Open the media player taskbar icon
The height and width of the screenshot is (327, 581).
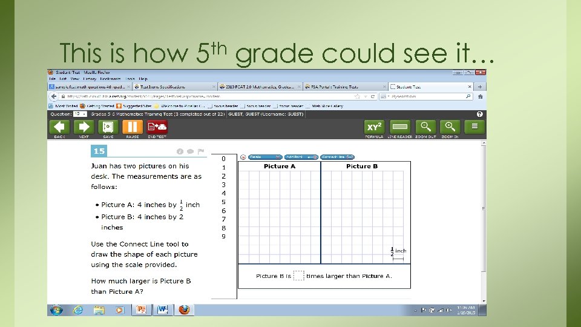tap(120, 310)
